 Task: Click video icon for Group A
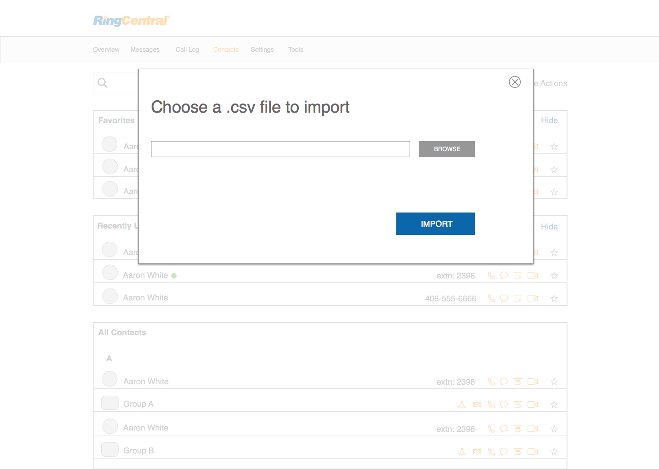tap(533, 404)
